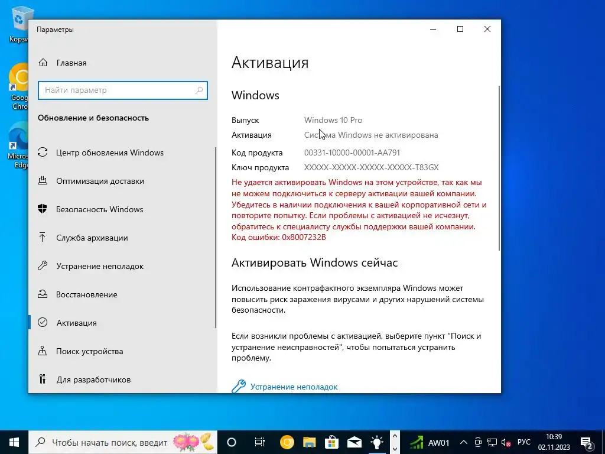Click the sidebar vertical scrollbar
605x454 pixels.
pos(216,238)
